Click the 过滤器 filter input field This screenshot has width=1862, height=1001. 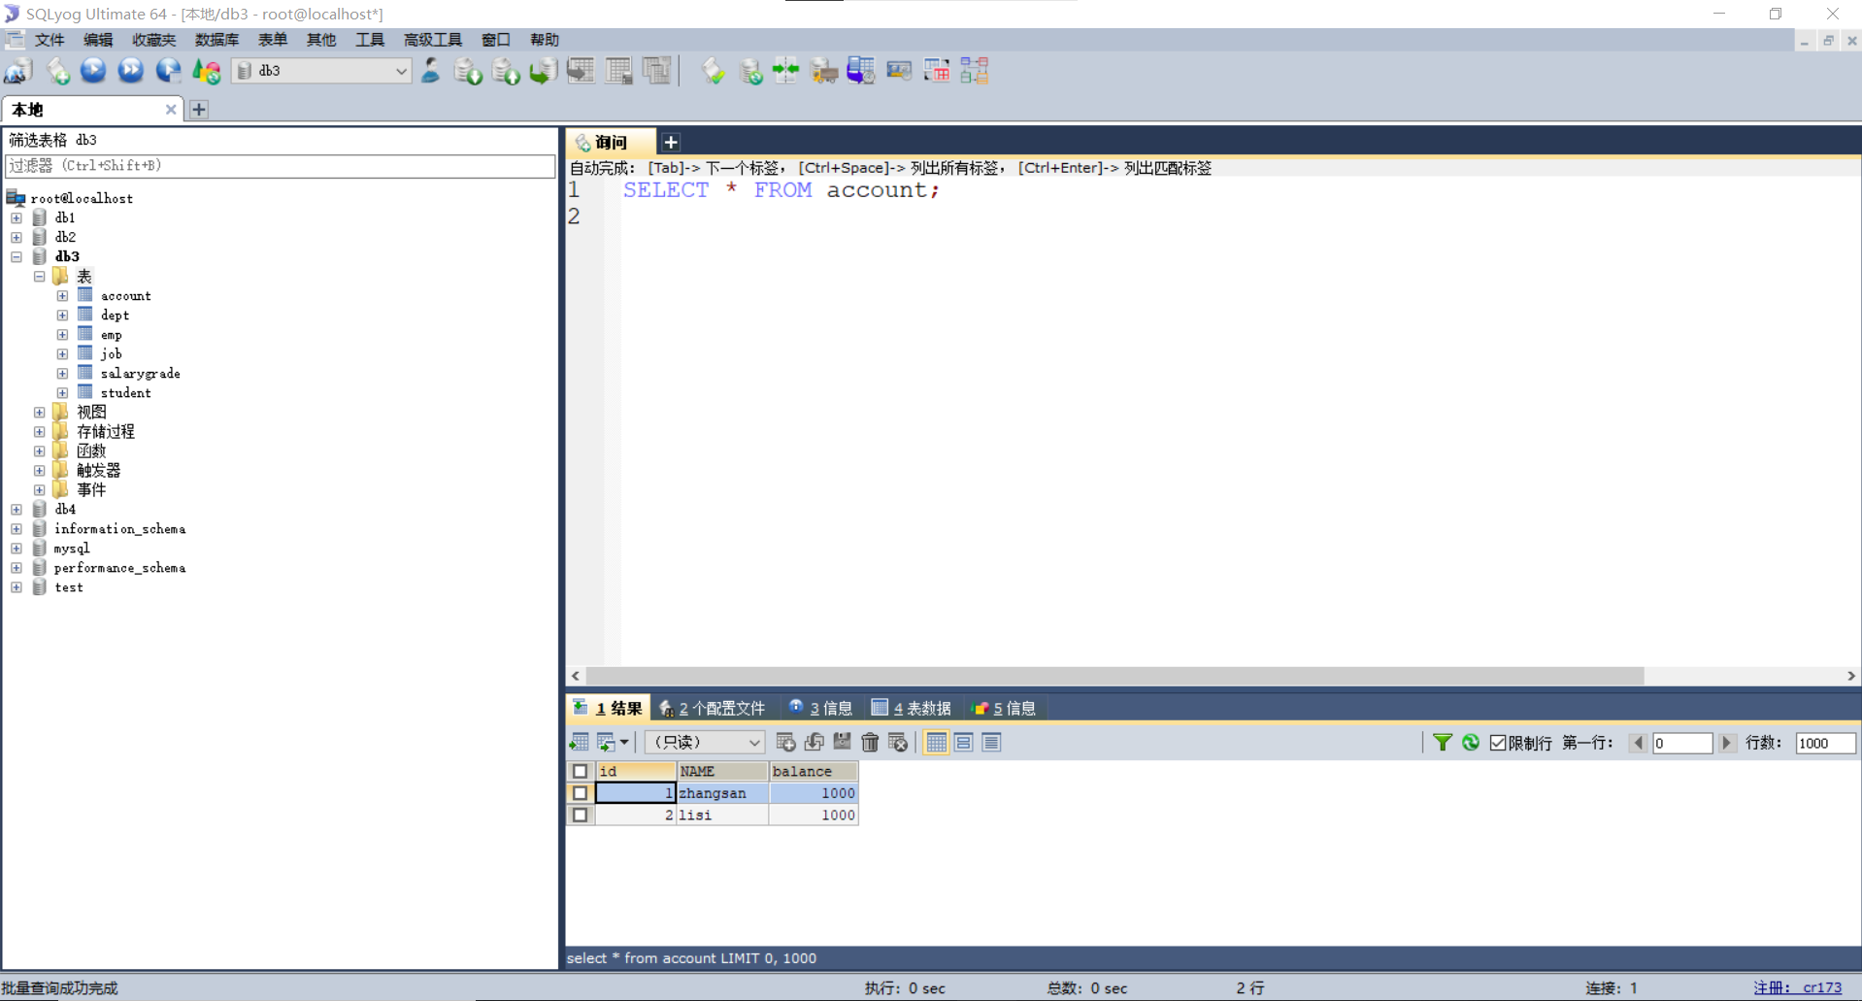click(x=280, y=166)
